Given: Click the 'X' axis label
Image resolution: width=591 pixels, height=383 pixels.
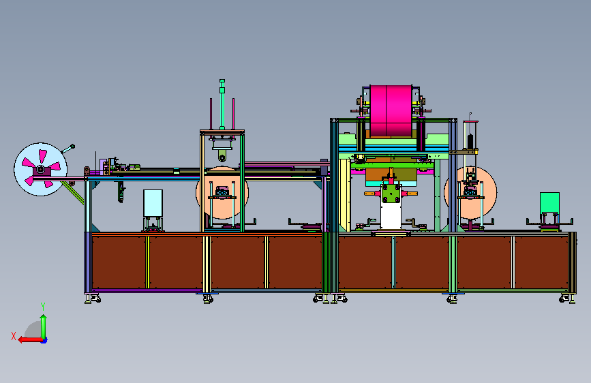Looking at the screenshot, I should (x=14, y=336).
